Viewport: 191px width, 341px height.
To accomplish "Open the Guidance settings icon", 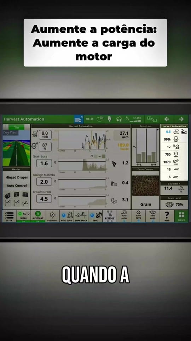I will (x=52, y=216).
